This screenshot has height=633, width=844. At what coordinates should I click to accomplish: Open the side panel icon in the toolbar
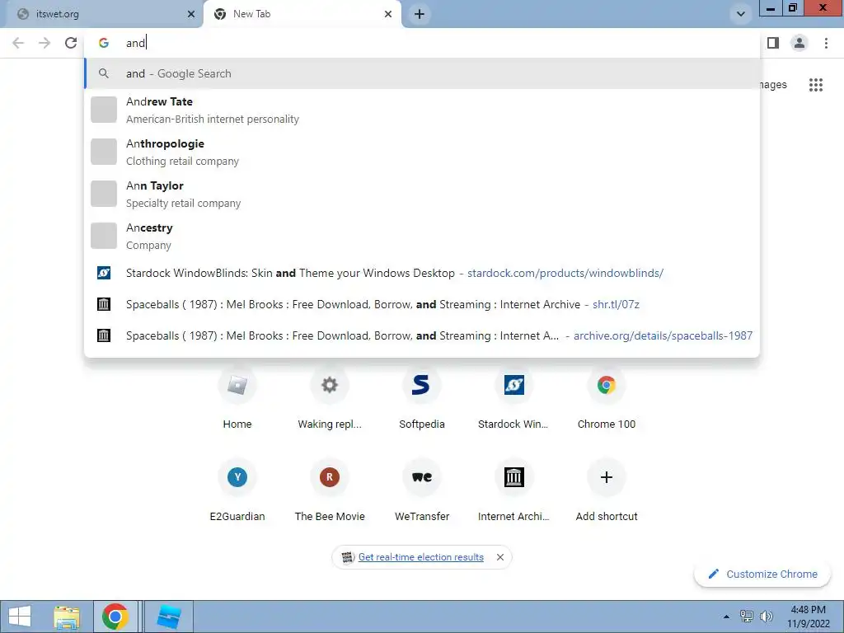tap(773, 43)
